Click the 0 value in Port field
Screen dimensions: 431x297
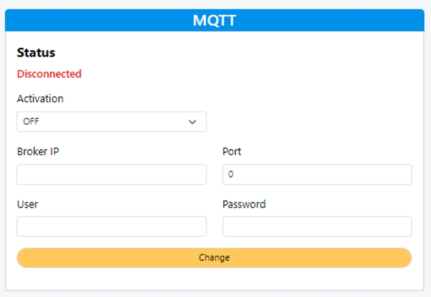pyautogui.click(x=231, y=175)
